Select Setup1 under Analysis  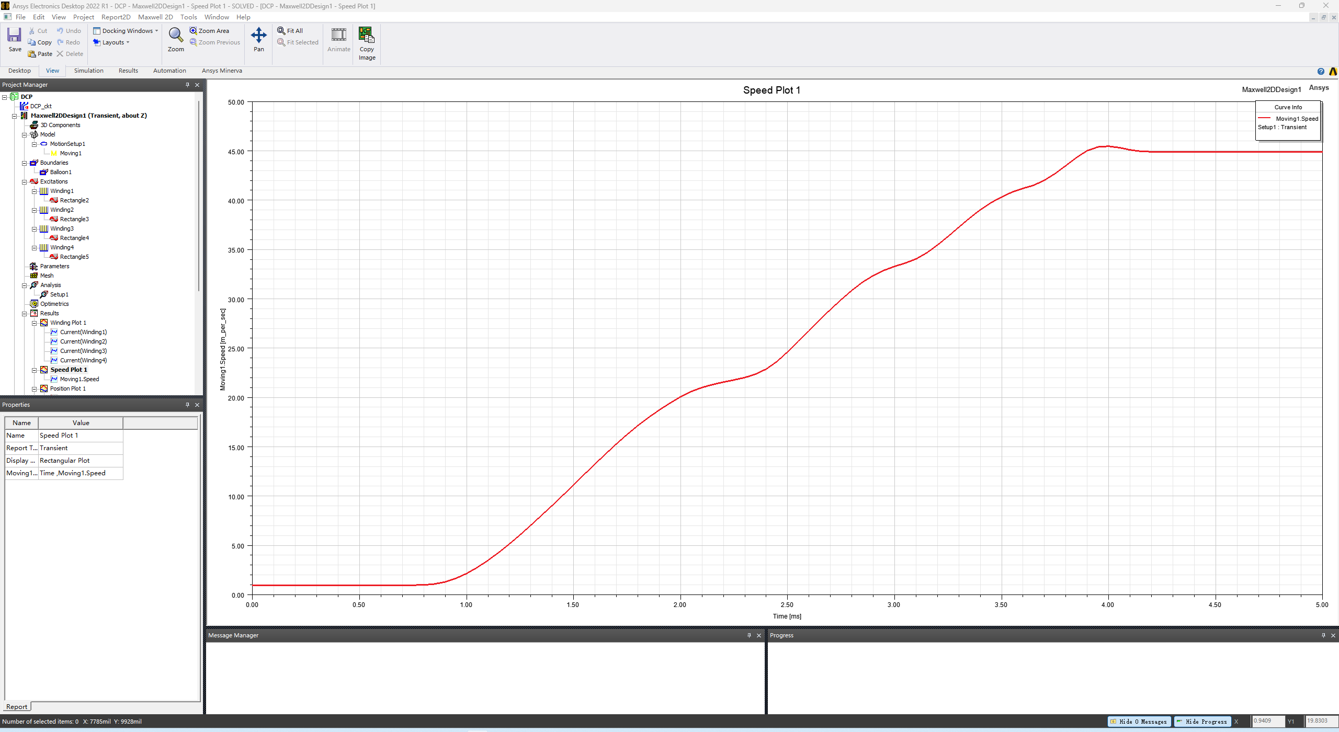(59, 294)
